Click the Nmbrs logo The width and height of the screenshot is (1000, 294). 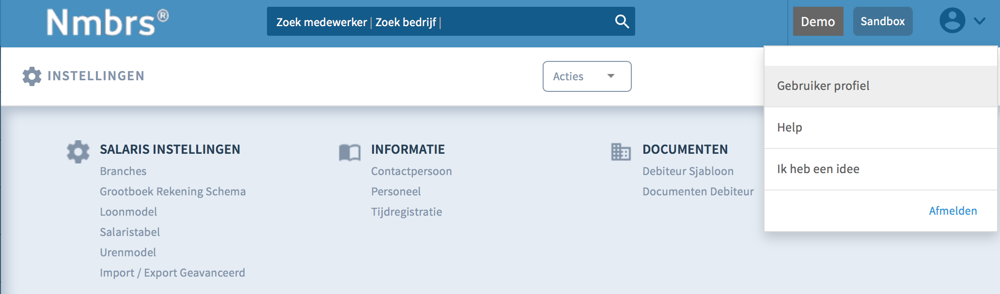(108, 22)
